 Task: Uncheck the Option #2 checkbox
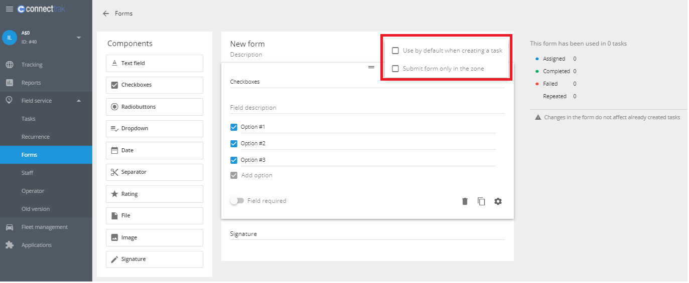pos(234,144)
